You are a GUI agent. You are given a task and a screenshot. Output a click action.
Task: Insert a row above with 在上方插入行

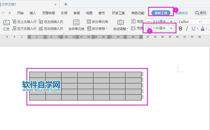[24, 22]
